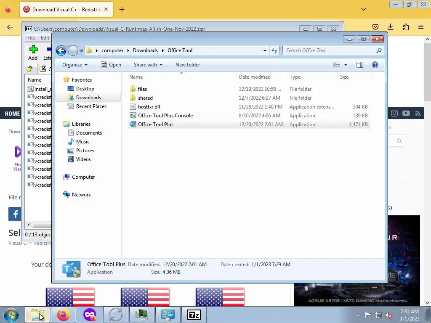The height and width of the screenshot is (323, 431).
Task: Open the Firefox list all tabs chevron
Action: coord(363,9)
